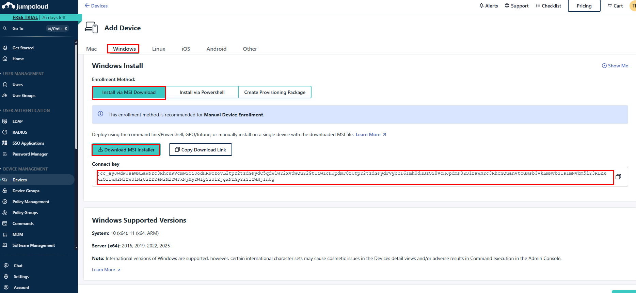This screenshot has height=293, width=636.
Task: Open Learn More under supported versions
Action: [106, 270]
